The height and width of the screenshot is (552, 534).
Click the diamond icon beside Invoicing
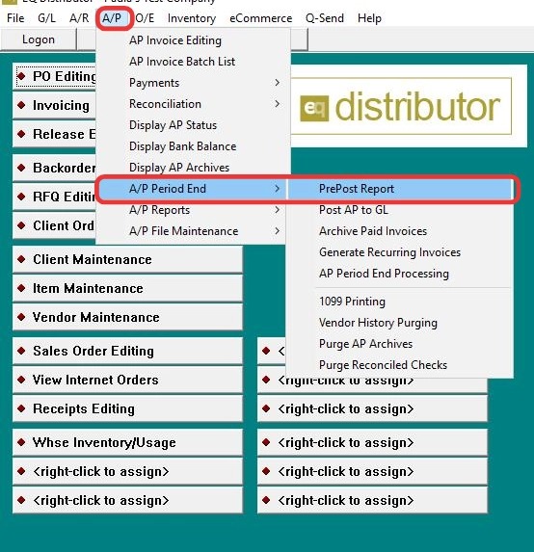21,105
